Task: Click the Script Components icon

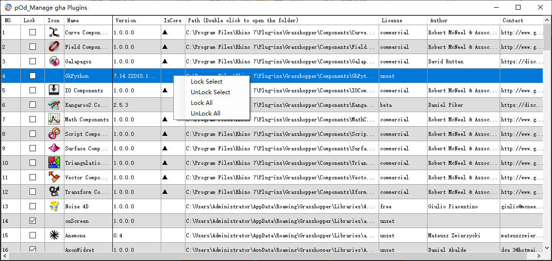Action: tap(54, 133)
